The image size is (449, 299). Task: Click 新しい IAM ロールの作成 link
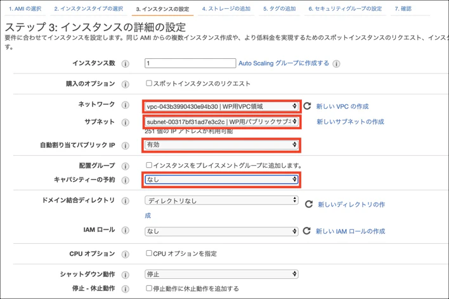click(351, 231)
